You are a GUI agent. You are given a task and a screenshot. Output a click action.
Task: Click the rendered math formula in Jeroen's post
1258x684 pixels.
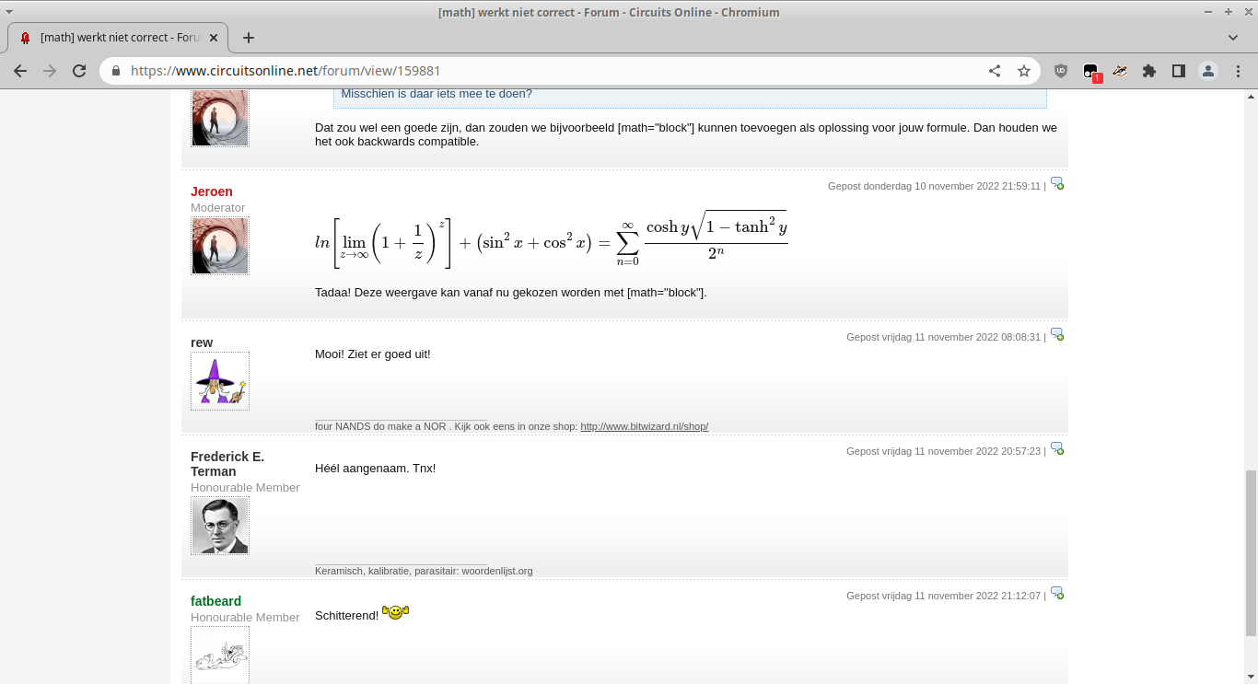click(x=551, y=238)
